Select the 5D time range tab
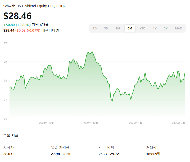Screen dimensions: 190x162 point(106,28)
